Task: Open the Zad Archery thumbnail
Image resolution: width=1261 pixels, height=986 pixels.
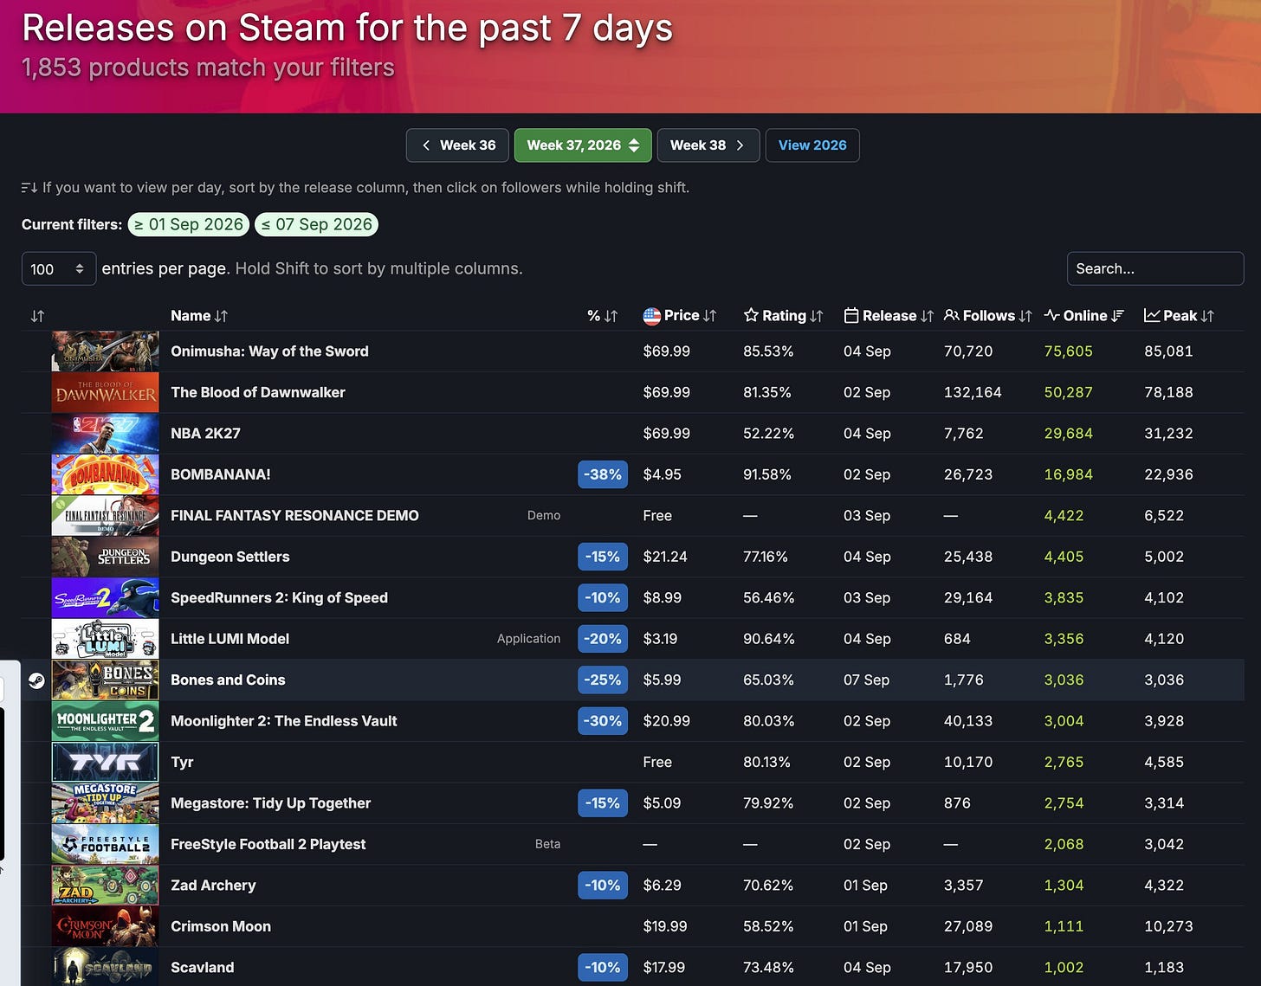Action: 106,886
